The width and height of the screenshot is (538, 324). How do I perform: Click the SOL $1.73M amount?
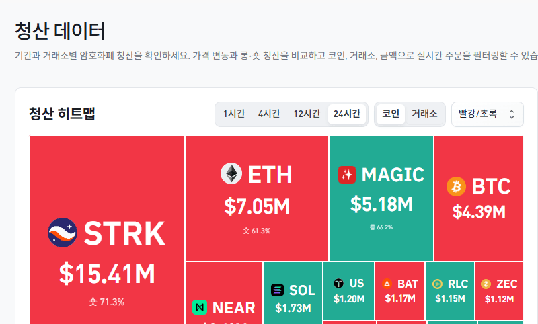(293, 308)
